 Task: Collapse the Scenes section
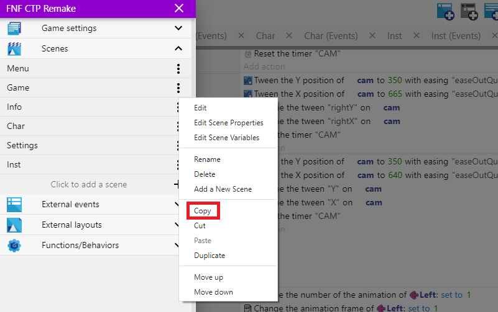(178, 48)
